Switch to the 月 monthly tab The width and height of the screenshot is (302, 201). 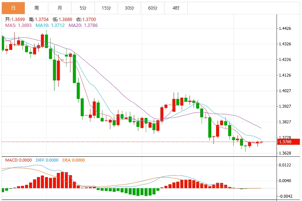point(60,8)
